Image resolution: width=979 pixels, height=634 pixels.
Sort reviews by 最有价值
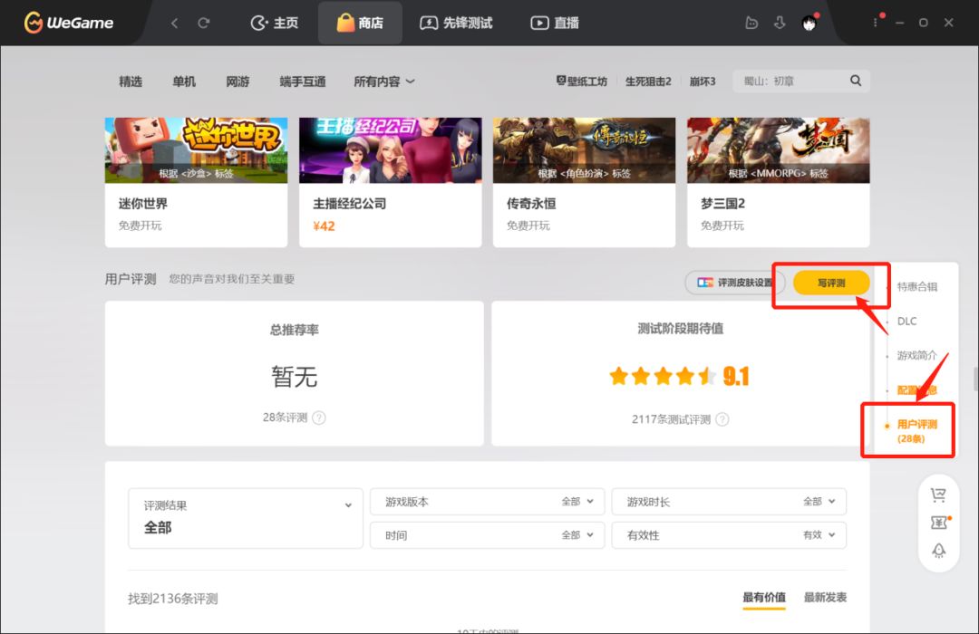pos(764,597)
